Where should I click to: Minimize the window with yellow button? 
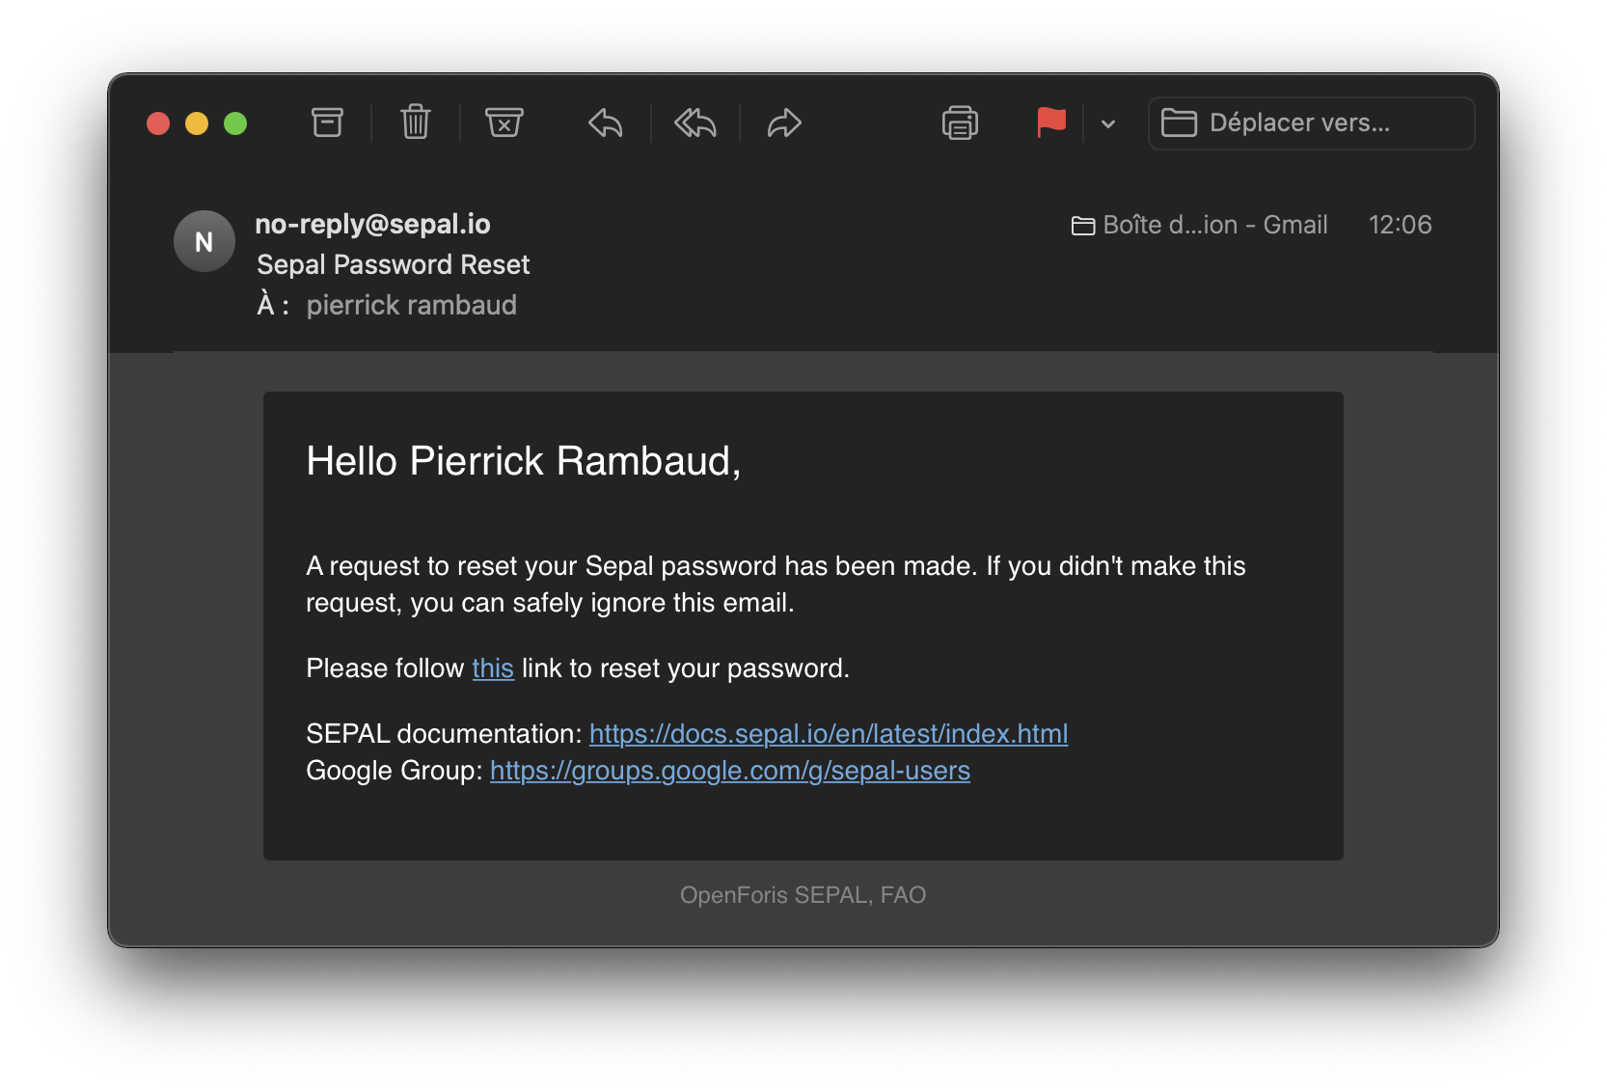point(197,123)
